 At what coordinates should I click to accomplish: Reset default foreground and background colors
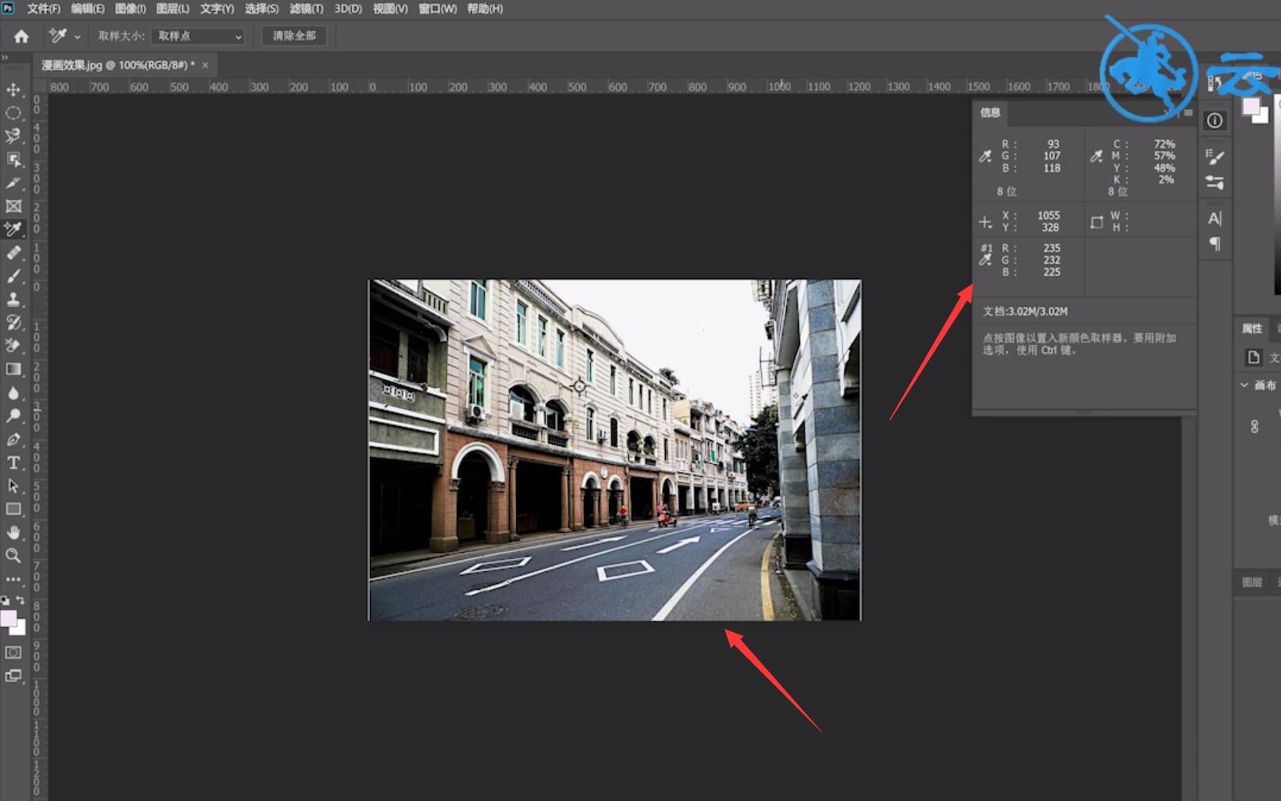tap(6, 600)
